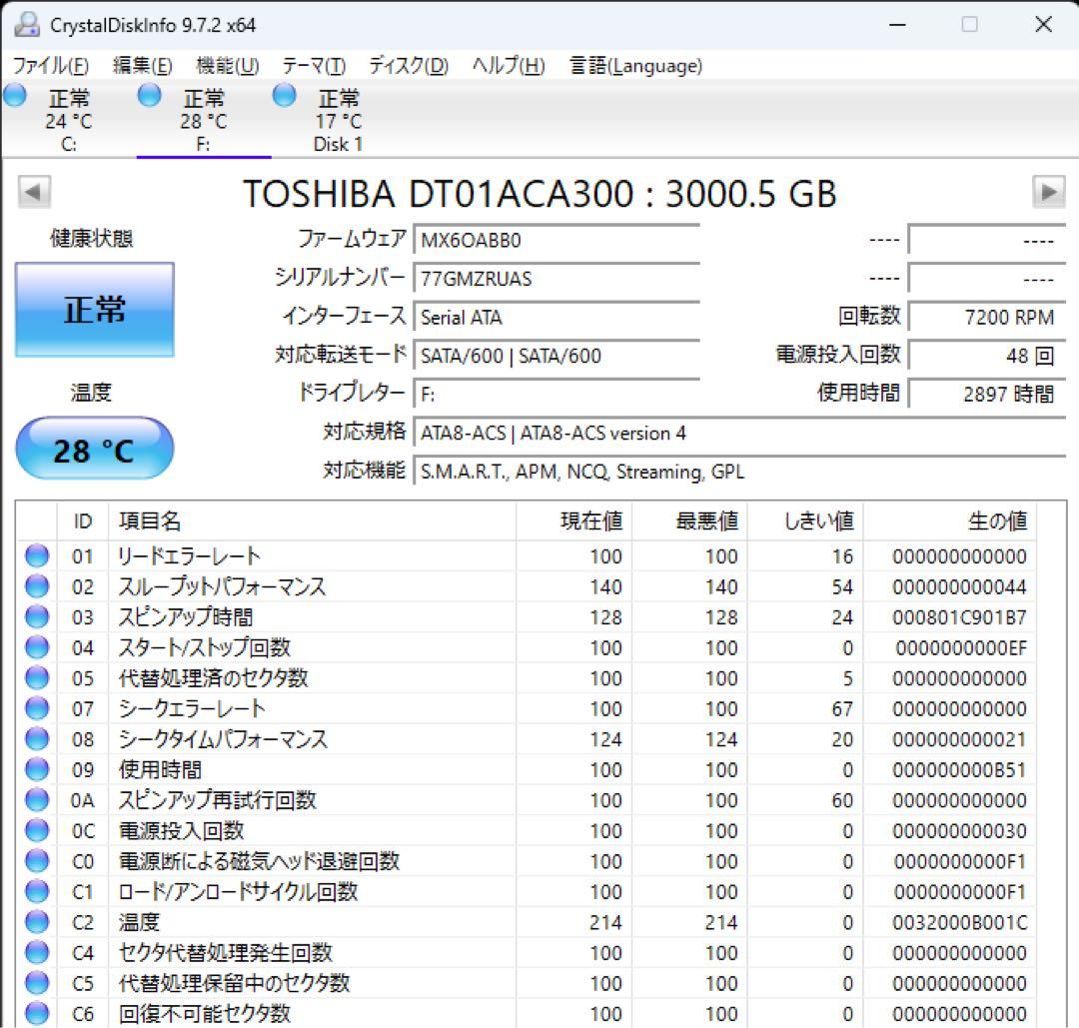Click status orb for ID 05 代替処理済のセクタ数
Image resolution: width=1079 pixels, height=1028 pixels.
(37, 677)
